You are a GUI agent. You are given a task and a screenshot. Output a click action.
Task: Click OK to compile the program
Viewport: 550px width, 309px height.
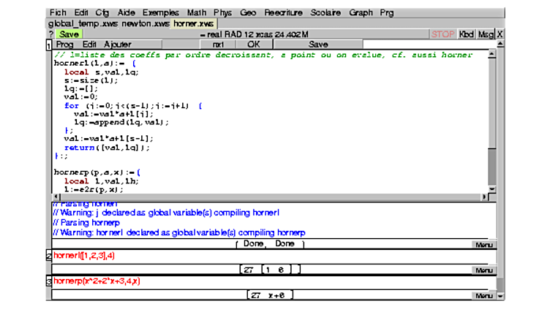[254, 45]
